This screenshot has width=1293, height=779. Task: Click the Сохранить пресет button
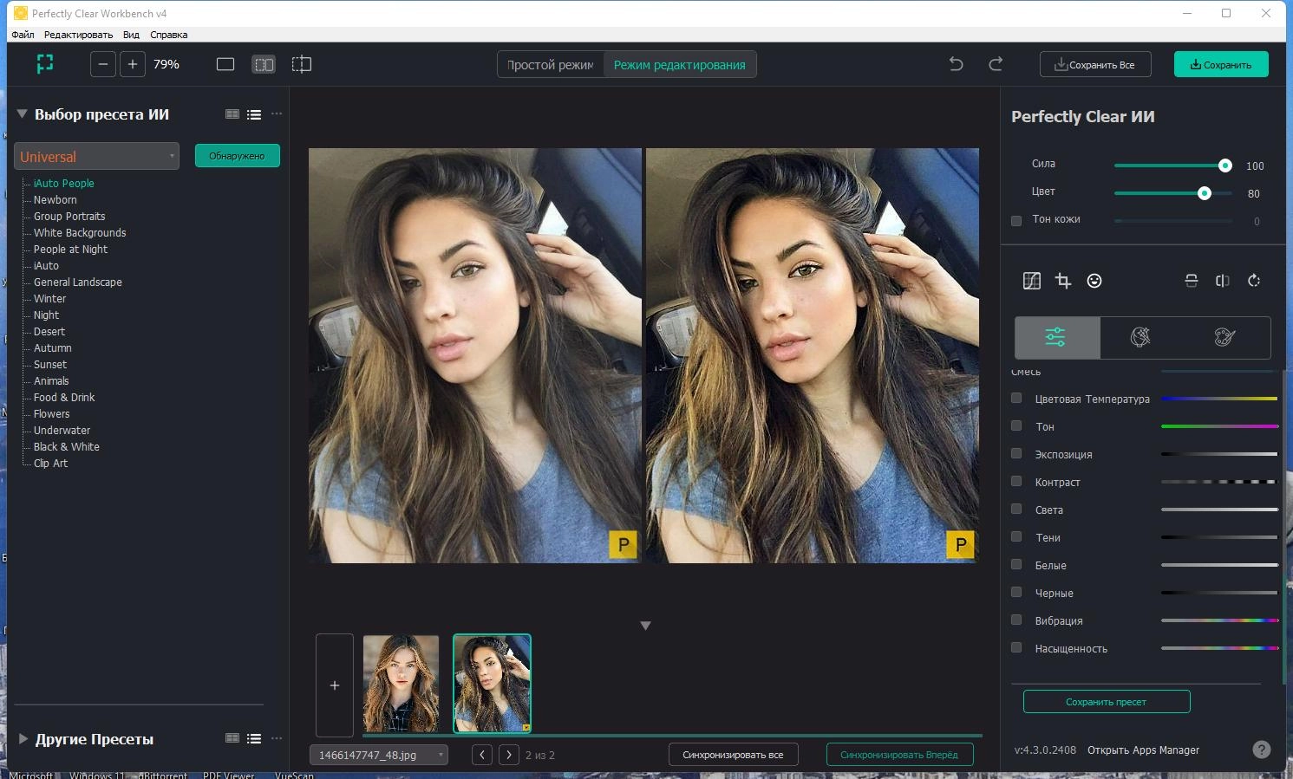click(x=1107, y=701)
